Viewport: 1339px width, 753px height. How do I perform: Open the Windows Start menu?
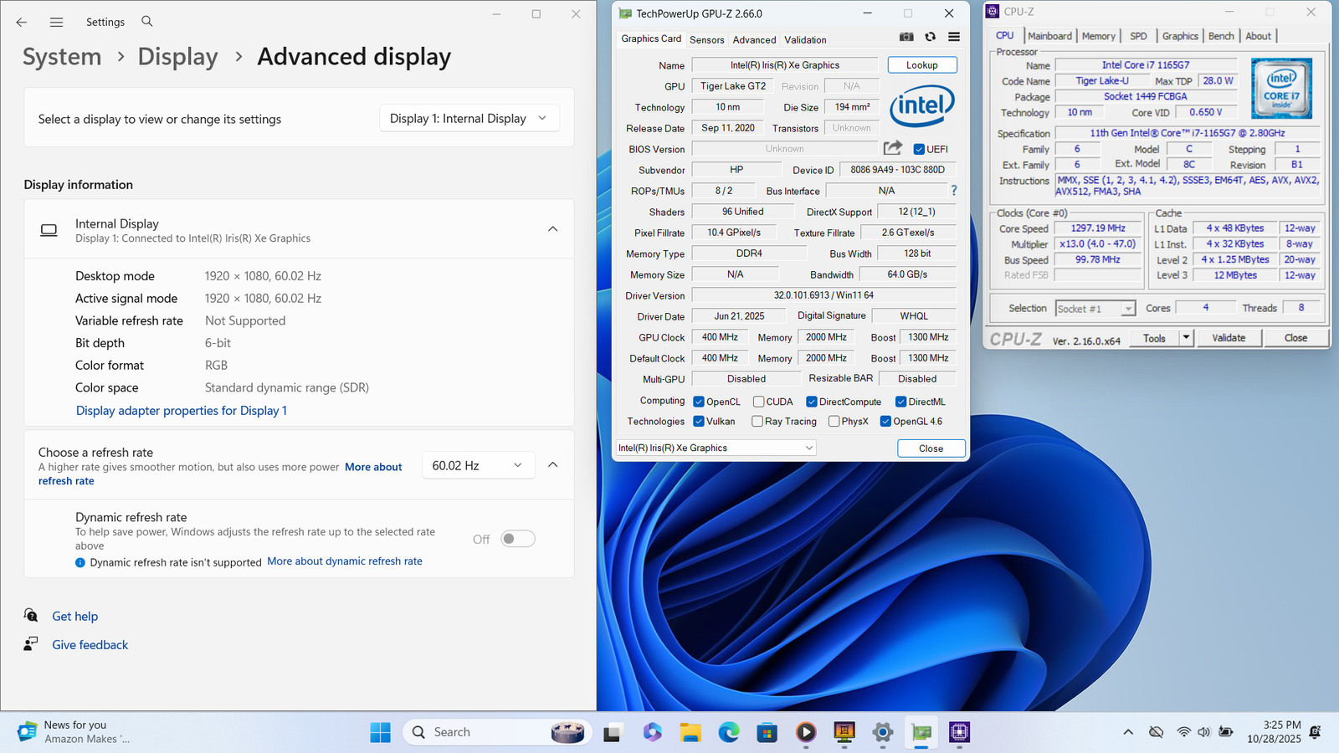pos(380,732)
